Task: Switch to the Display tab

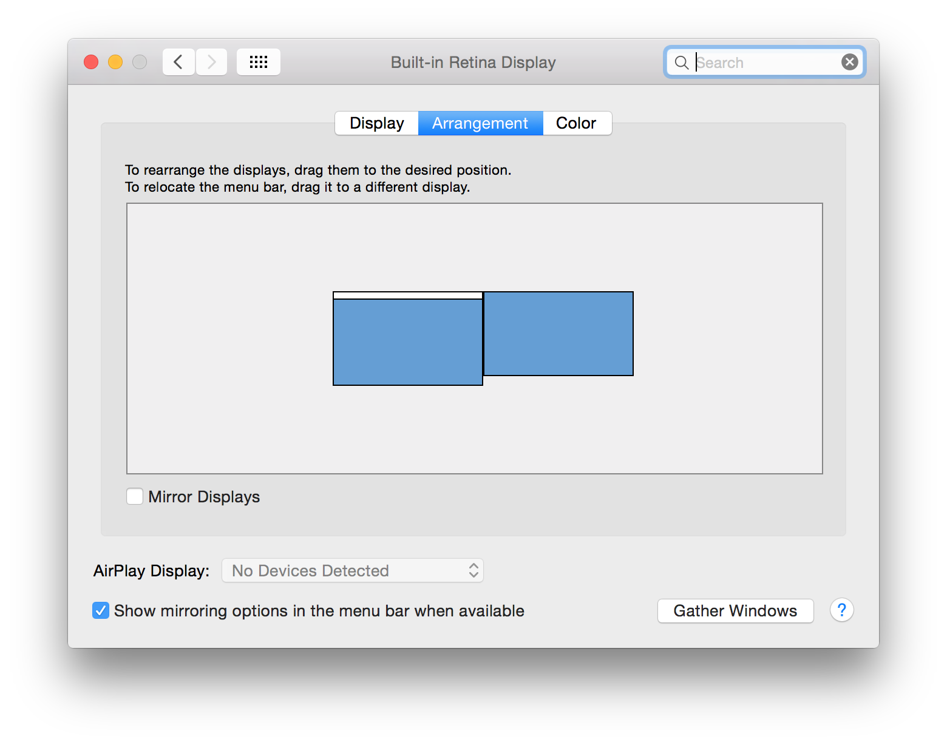Action: pyautogui.click(x=377, y=123)
